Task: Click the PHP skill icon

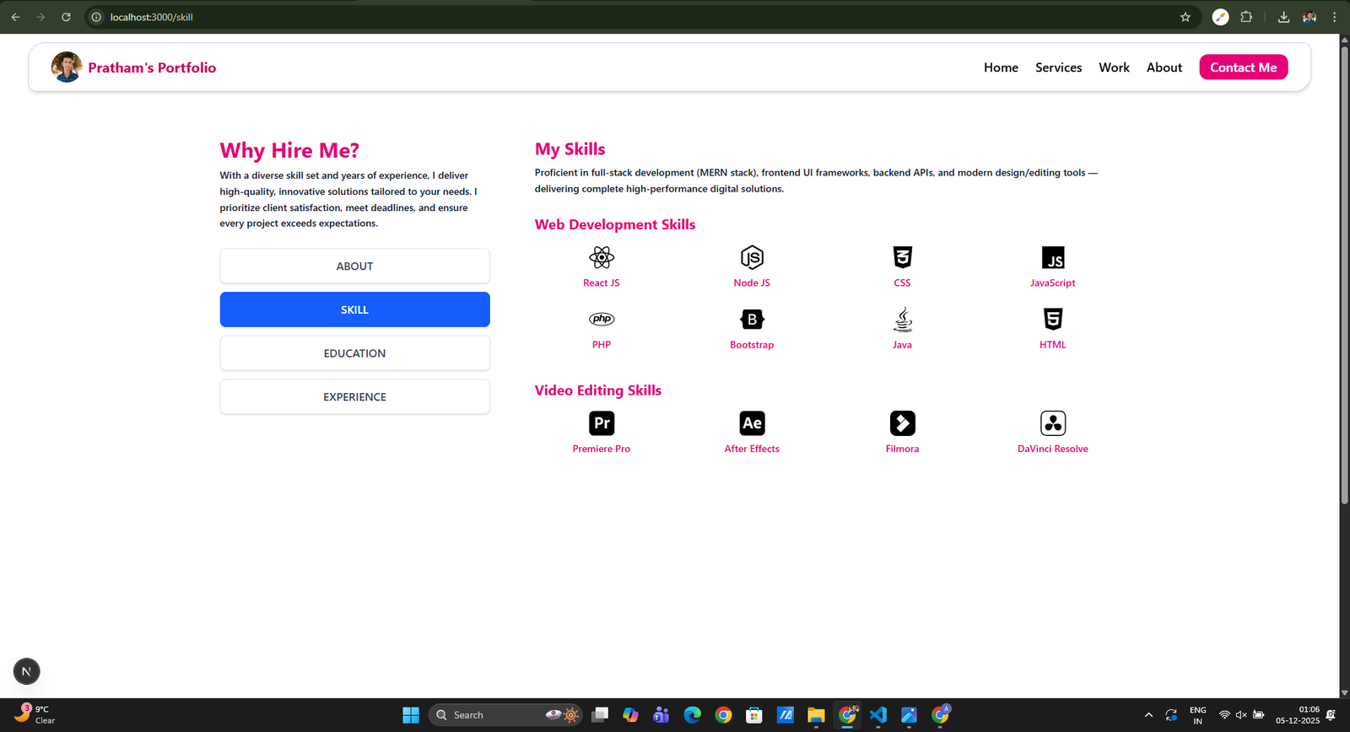Action: [x=602, y=319]
